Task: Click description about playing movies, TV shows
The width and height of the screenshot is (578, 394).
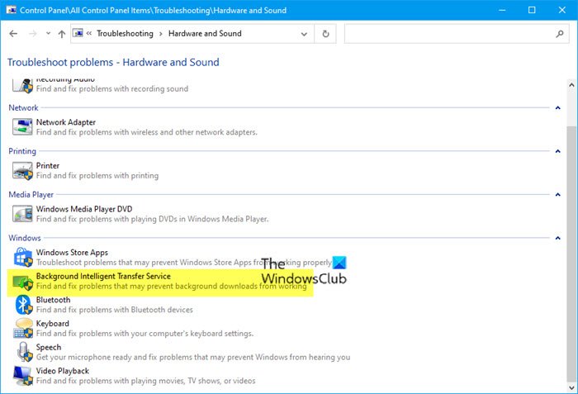Action: [145, 381]
